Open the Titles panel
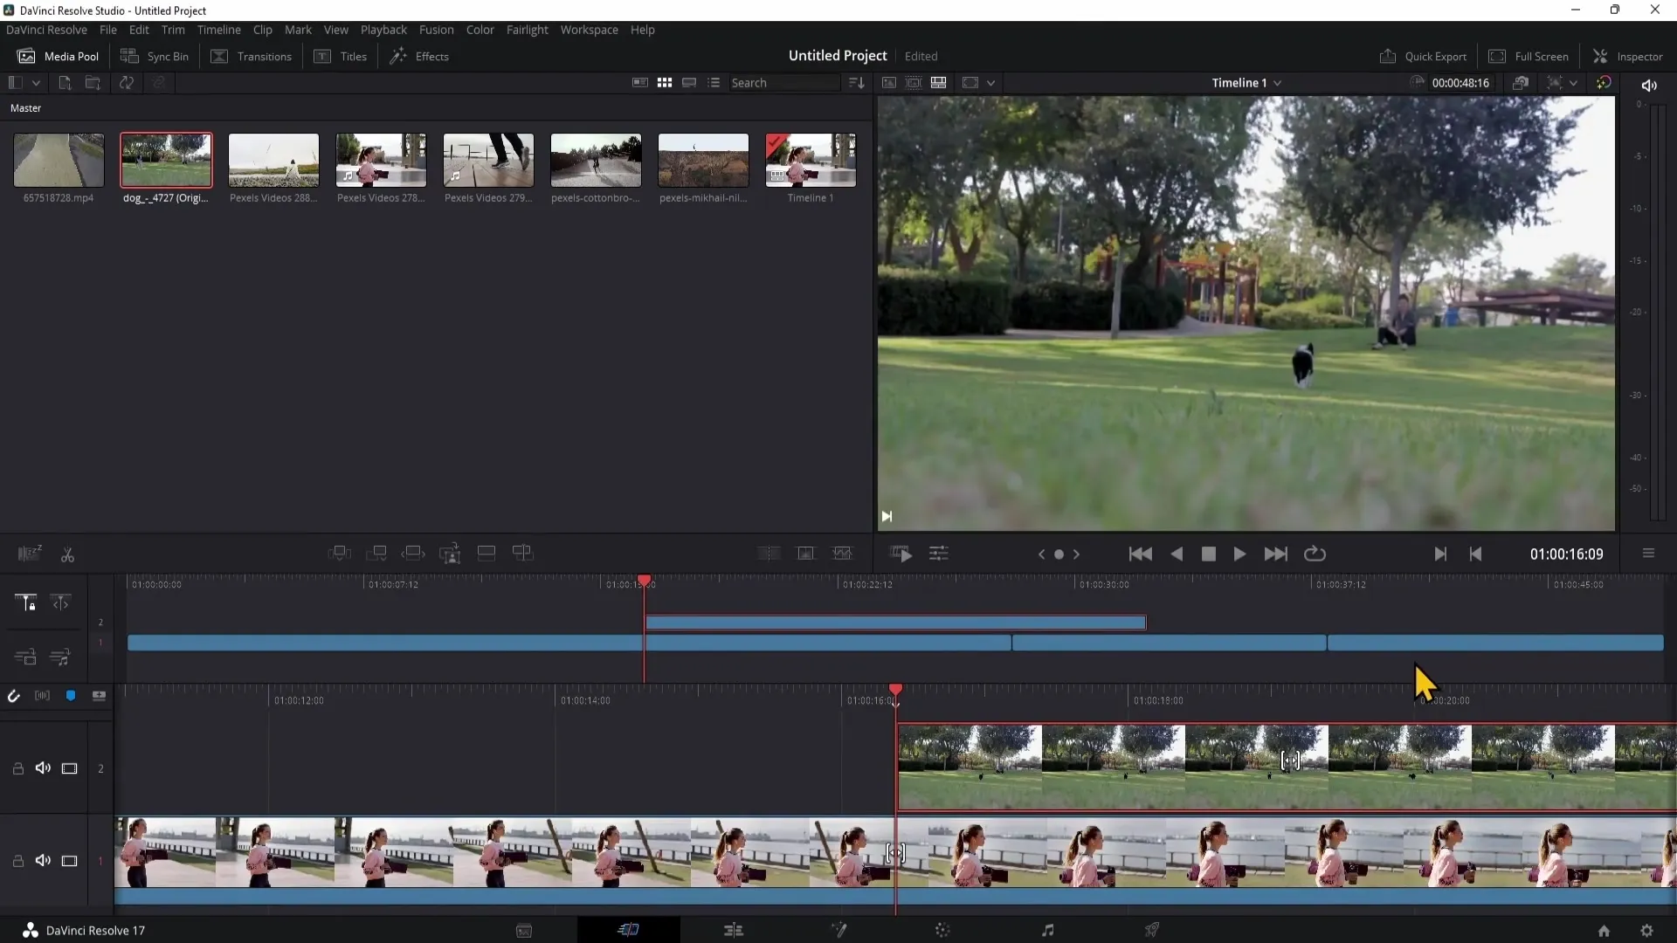1677x943 pixels. (341, 56)
